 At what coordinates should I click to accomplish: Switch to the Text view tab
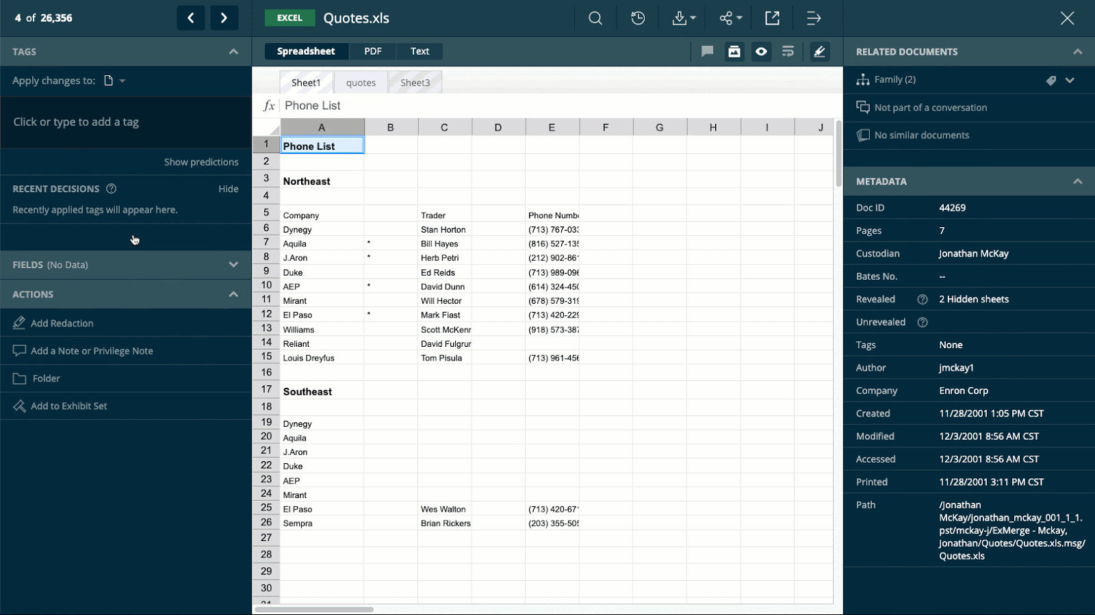point(420,51)
